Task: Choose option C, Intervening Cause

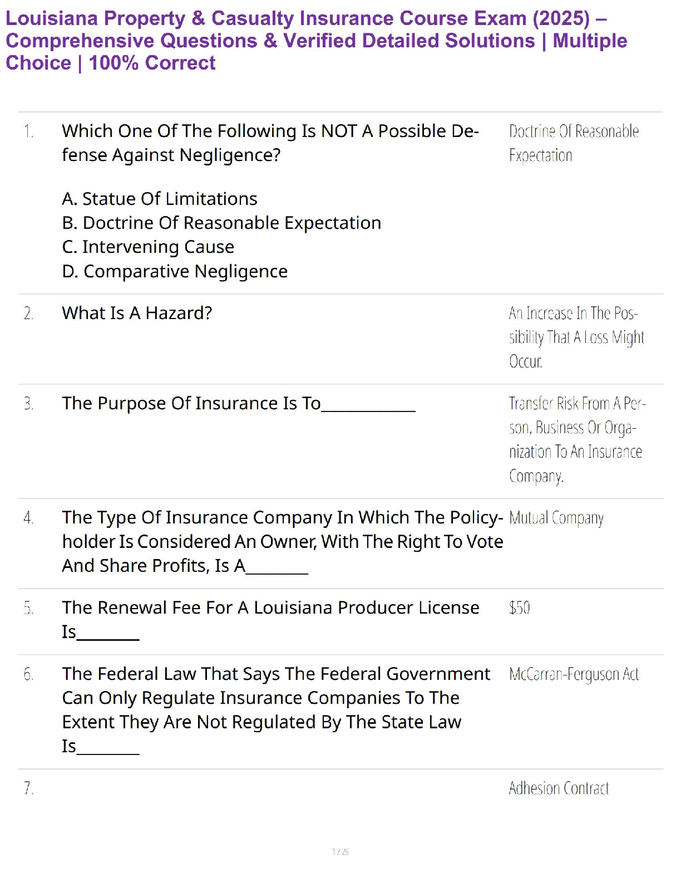Action: tap(148, 247)
